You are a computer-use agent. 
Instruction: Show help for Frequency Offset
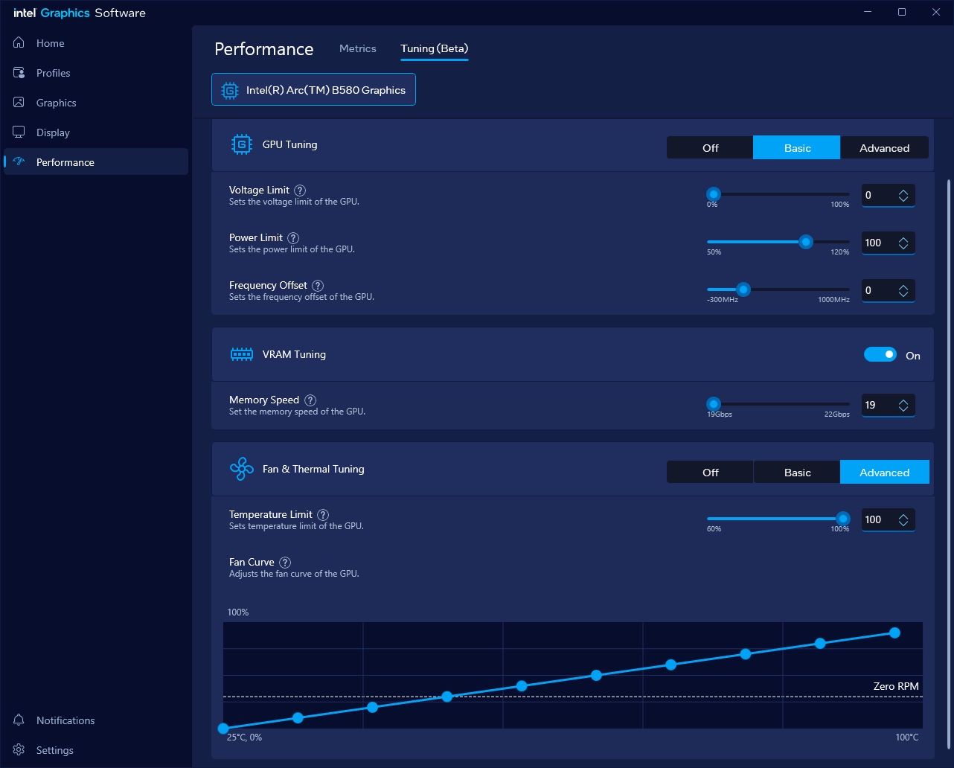click(x=318, y=286)
